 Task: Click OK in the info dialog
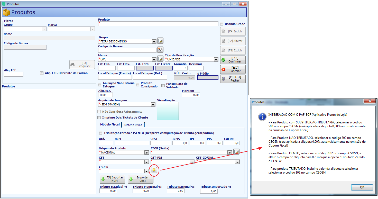(x=362, y=187)
